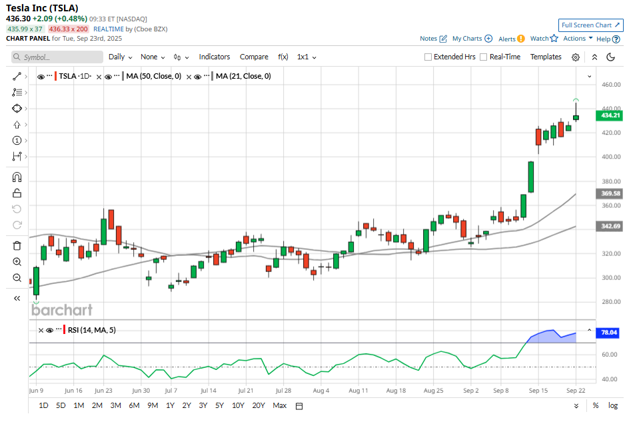Focus the Symbol search field
Screen dimensions: 631x424
57,57
